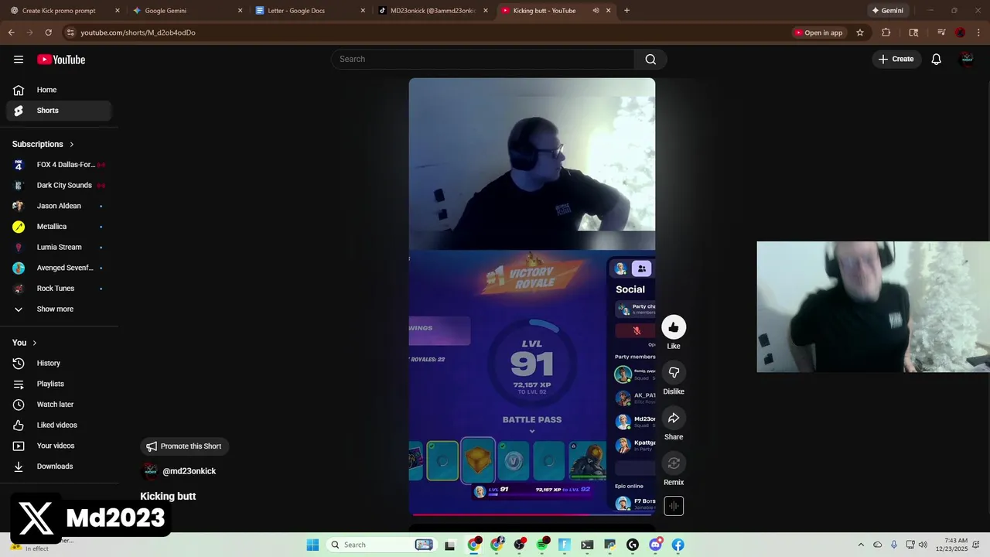Go to YouTube home via logo
This screenshot has width=990, height=557.
click(61, 60)
